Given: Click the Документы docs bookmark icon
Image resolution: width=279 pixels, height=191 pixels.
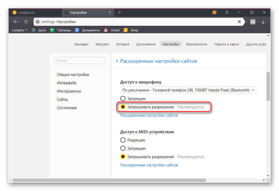Looking at the screenshot, I should coord(77,30).
